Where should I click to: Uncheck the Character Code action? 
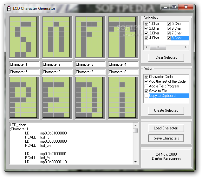146,77
